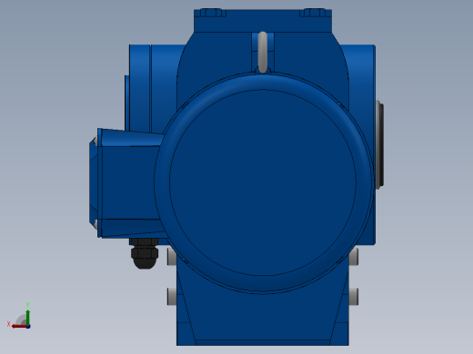The image size is (473, 354).
Task: Select the dark gray shaft flange on the right side
Action: tap(379, 144)
